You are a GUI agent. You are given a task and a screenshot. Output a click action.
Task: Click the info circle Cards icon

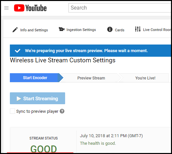pos(110,29)
